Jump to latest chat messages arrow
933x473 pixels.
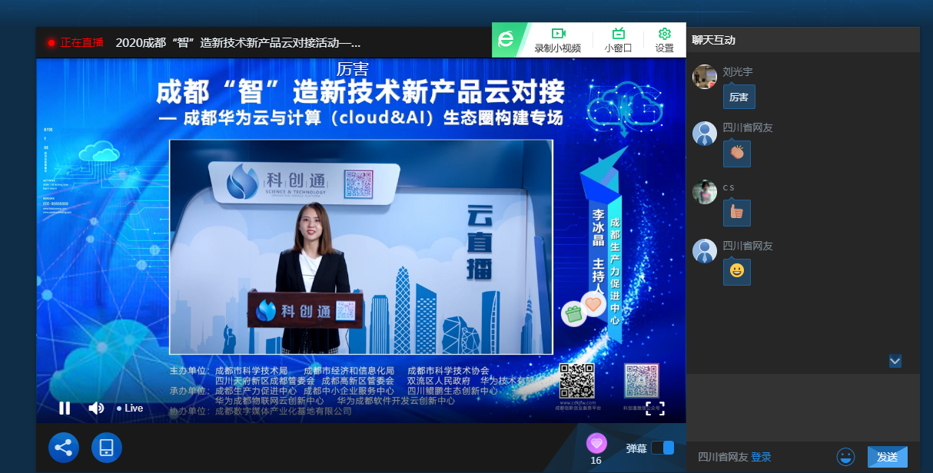895,361
